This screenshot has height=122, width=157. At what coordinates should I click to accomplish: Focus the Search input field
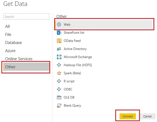[x=26, y=16]
